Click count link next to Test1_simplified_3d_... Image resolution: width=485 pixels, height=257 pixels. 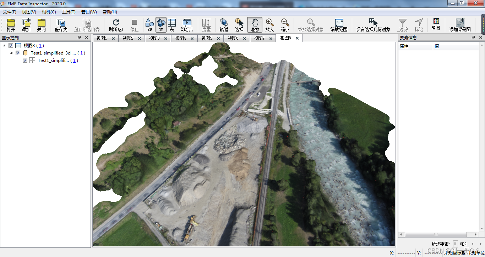coord(82,53)
